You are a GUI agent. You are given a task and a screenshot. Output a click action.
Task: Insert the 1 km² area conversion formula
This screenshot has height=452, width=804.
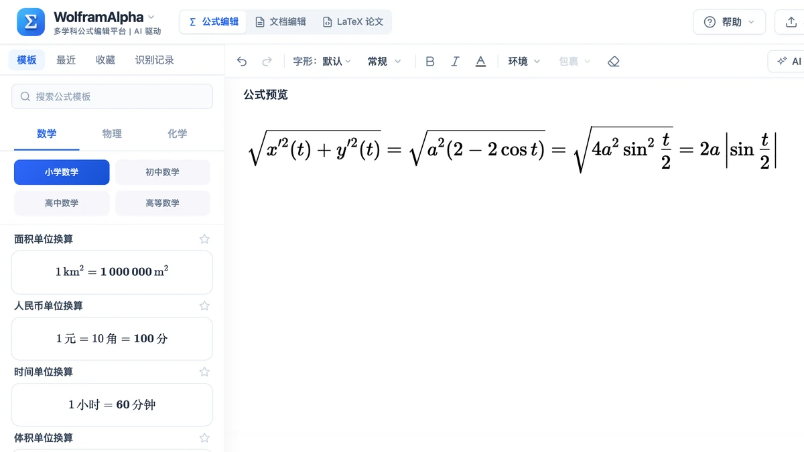112,273
